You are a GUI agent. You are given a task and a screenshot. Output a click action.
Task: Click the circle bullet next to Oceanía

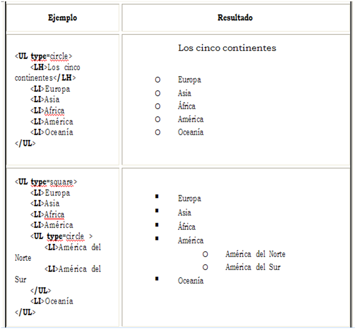[158, 132]
